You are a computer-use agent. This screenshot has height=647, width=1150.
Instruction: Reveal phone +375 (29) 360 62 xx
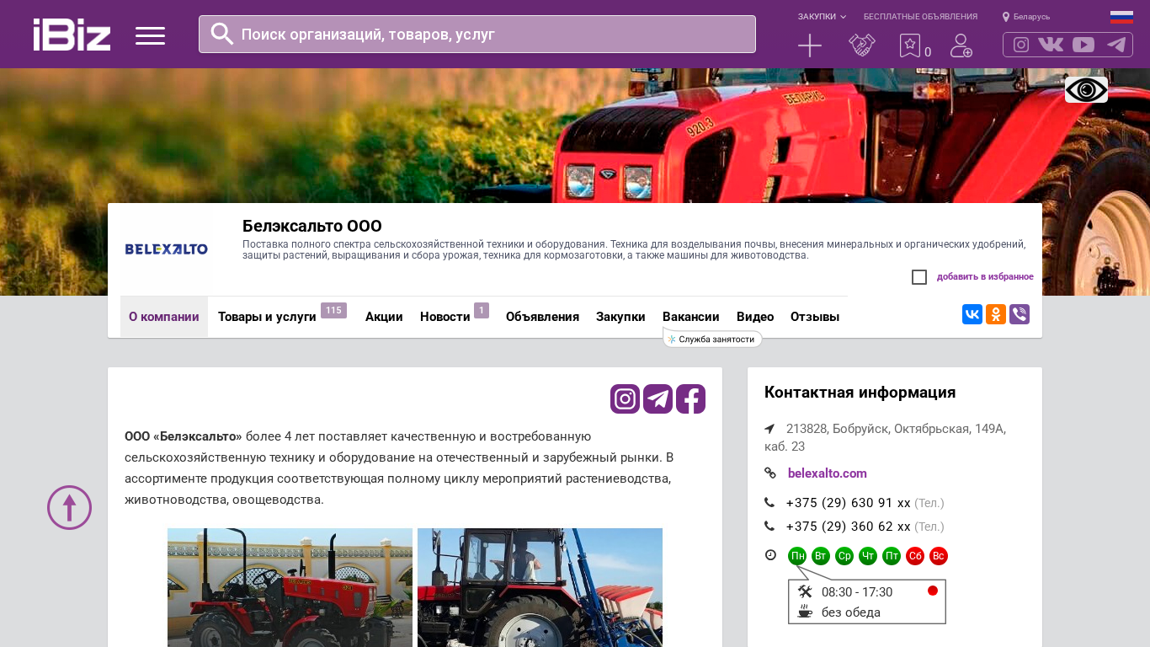[849, 527]
